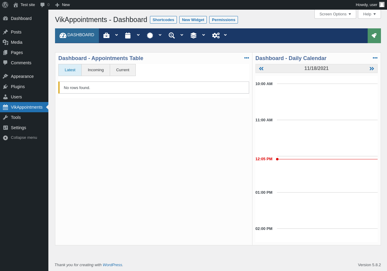Click the gears configuration icon
Image resolution: width=387 pixels, height=271 pixels.
tap(216, 36)
